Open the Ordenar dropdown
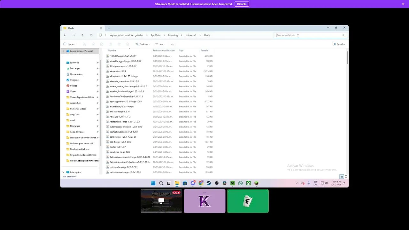This screenshot has width=409, height=230. 143,44
